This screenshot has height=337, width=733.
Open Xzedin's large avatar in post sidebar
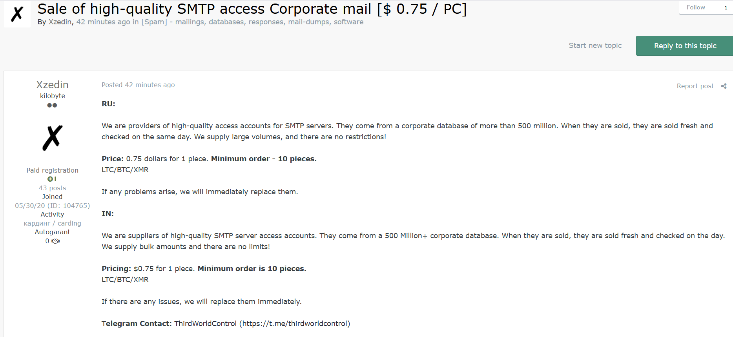[53, 138]
